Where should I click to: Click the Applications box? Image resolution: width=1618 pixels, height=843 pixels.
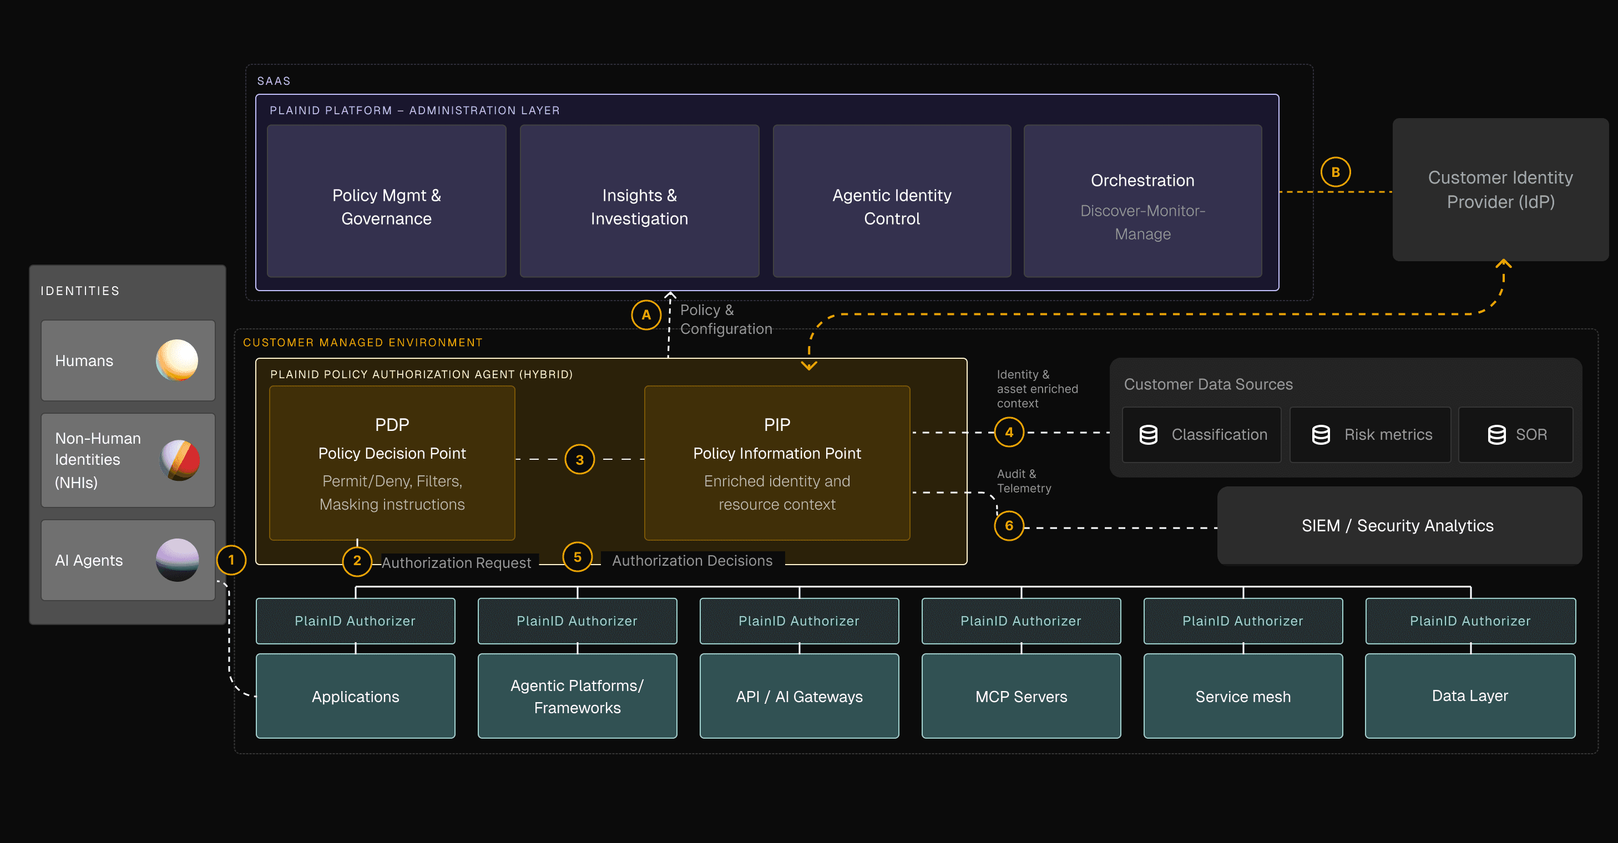tap(356, 696)
